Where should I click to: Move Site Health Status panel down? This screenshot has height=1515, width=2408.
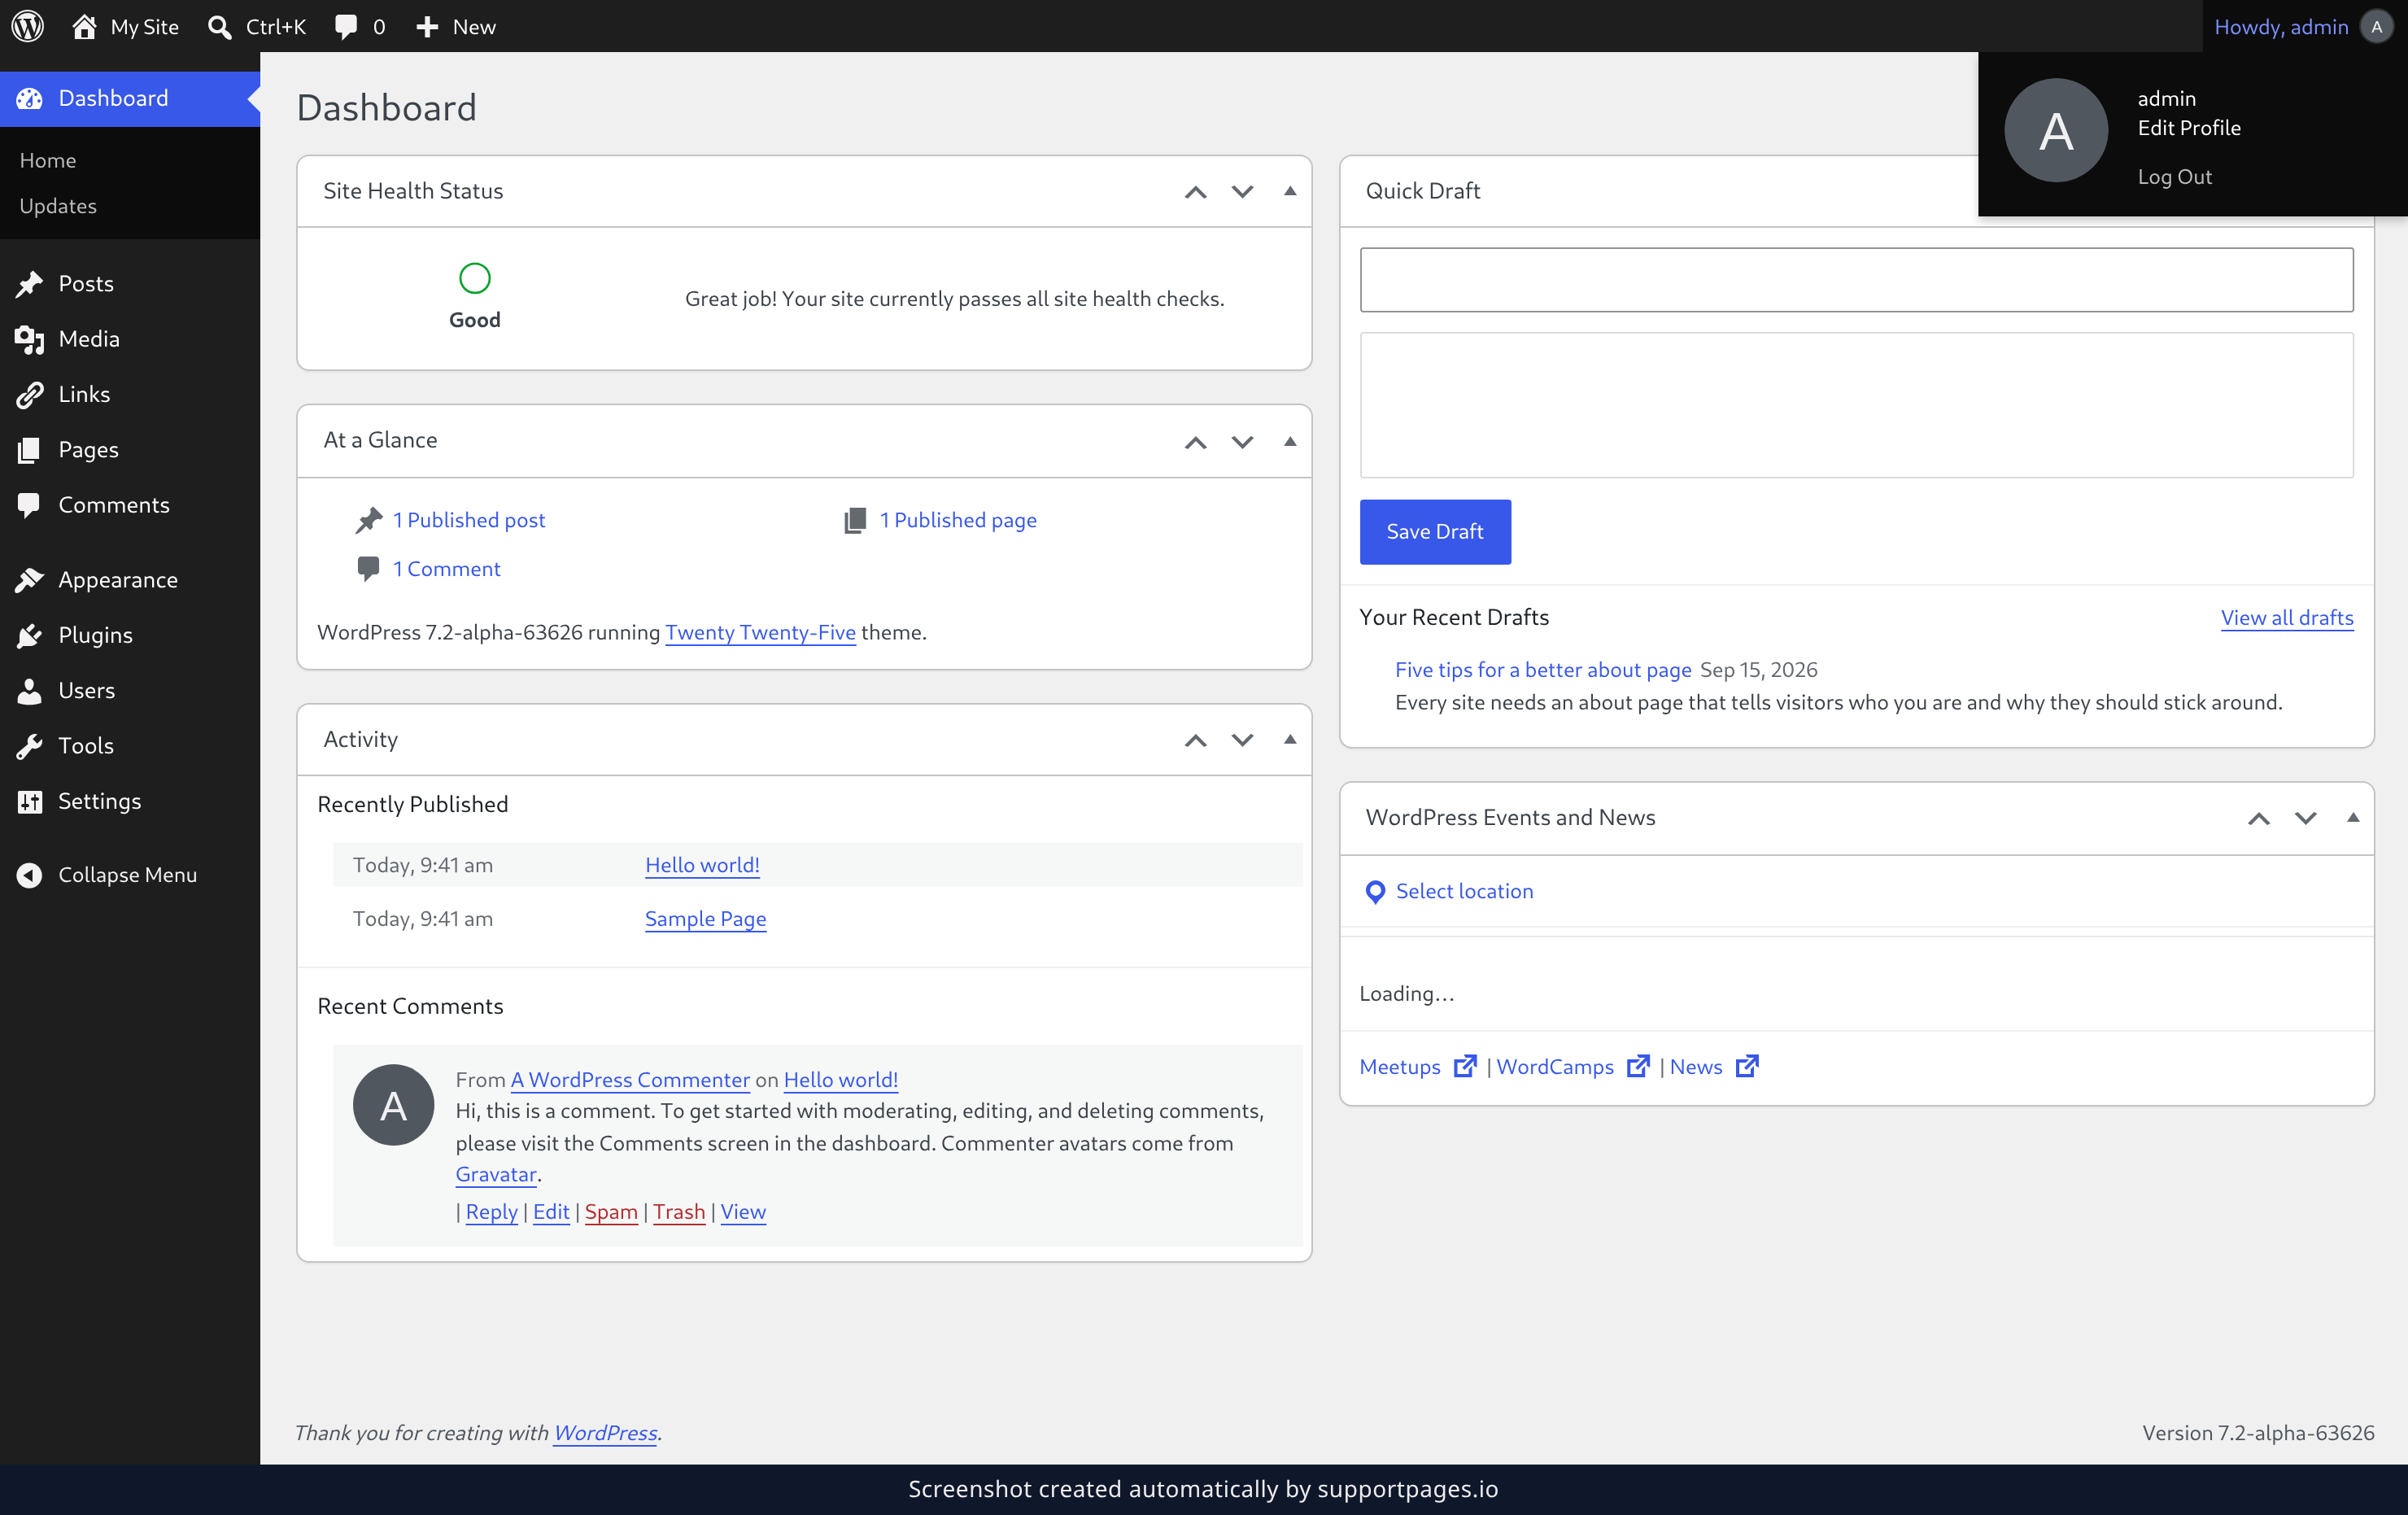tap(1242, 191)
